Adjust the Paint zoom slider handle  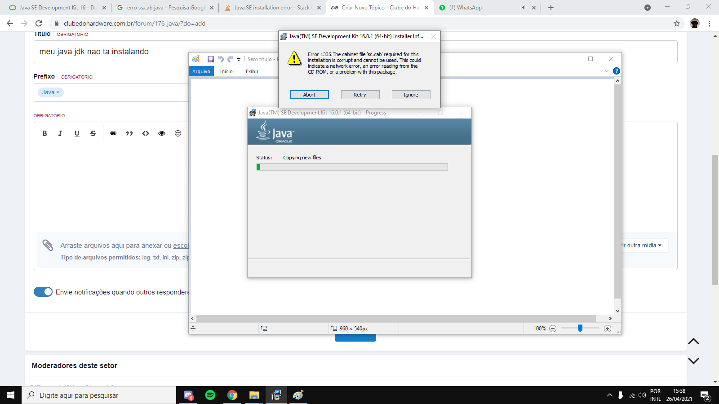point(580,329)
